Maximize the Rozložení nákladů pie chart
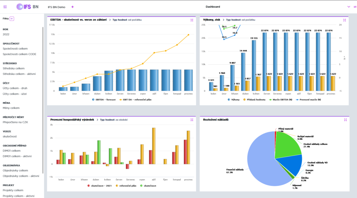The width and height of the screenshot is (357, 198). click(344, 120)
